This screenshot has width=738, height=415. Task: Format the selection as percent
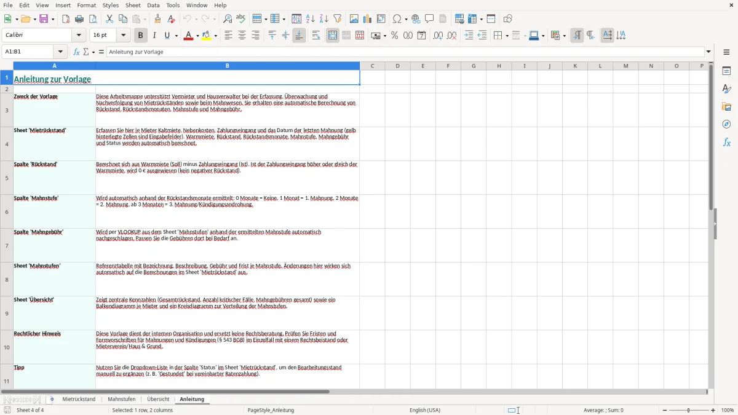click(x=395, y=36)
